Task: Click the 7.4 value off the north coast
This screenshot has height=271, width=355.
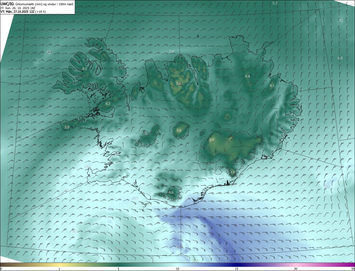Action: click(x=171, y=52)
